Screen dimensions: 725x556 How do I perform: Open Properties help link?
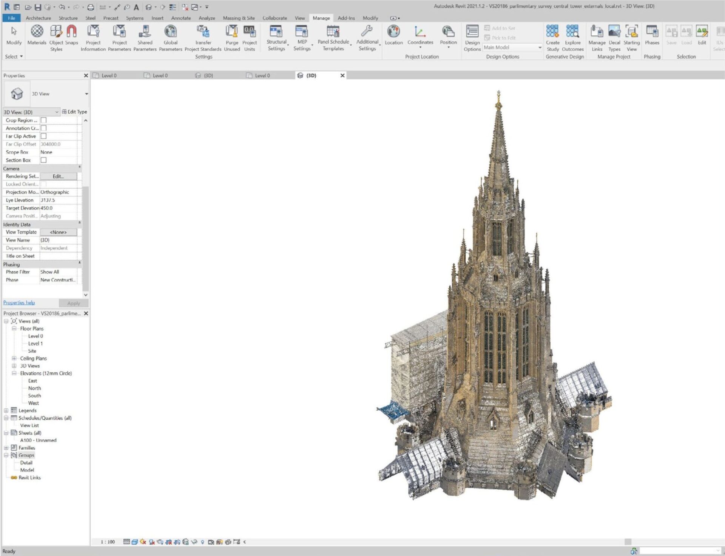click(x=19, y=303)
